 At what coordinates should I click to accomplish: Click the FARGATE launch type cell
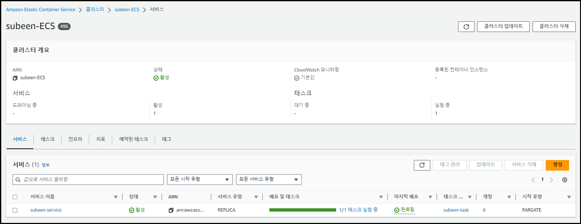pyautogui.click(x=532, y=210)
